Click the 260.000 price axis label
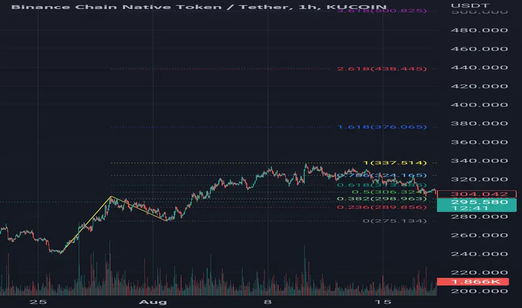This screenshot has width=522, height=308. [479, 235]
